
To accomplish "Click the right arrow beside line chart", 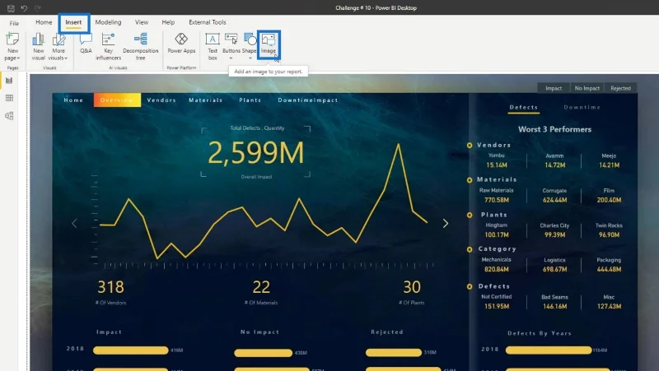I will tap(446, 223).
